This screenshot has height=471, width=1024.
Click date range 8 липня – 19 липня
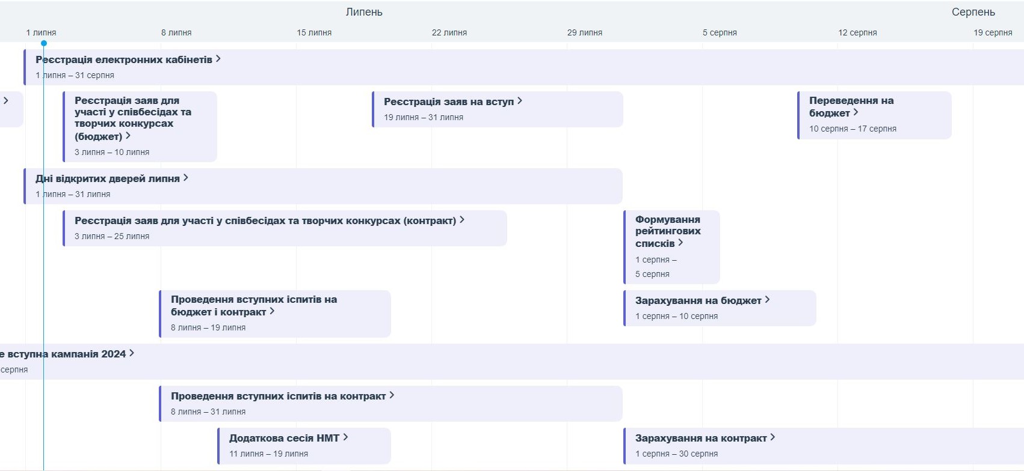point(208,327)
